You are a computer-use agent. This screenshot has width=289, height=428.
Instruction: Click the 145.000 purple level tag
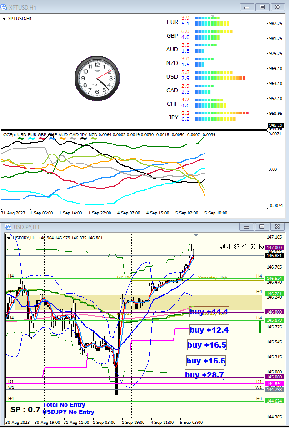(274, 377)
